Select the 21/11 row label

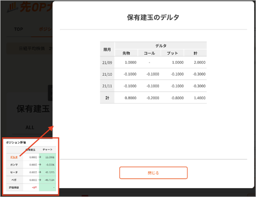coord(107,86)
